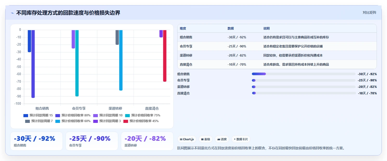The image size is (387, 161).
Task: Click the -30天 / -92% table cell
Action: (237, 37)
